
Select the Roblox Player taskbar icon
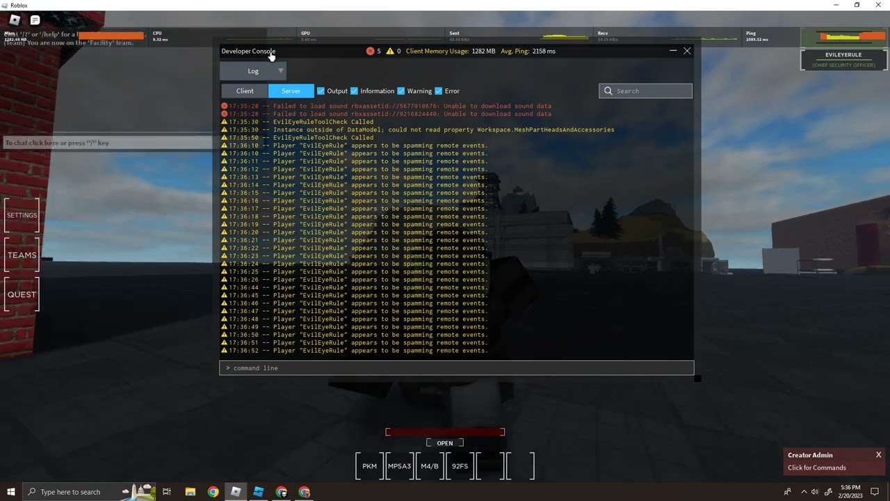(236, 492)
